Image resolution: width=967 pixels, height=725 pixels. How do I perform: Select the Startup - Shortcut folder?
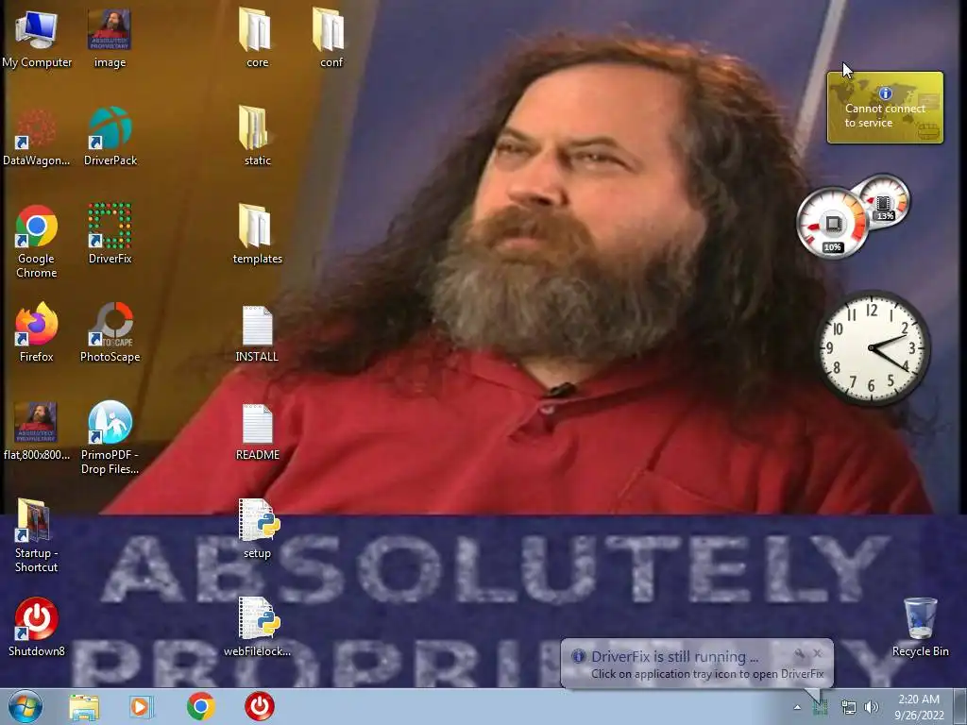37,535
